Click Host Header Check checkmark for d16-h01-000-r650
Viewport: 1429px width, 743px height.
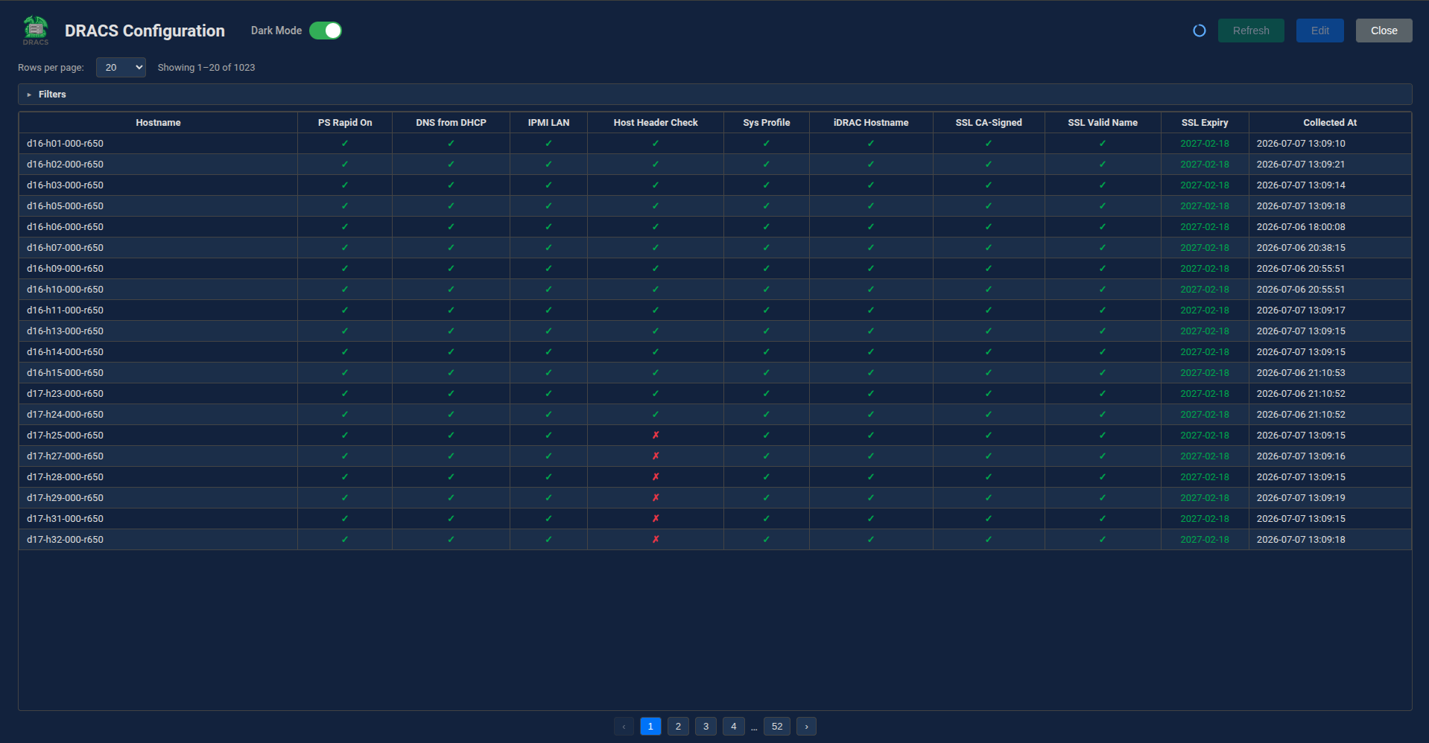656,144
